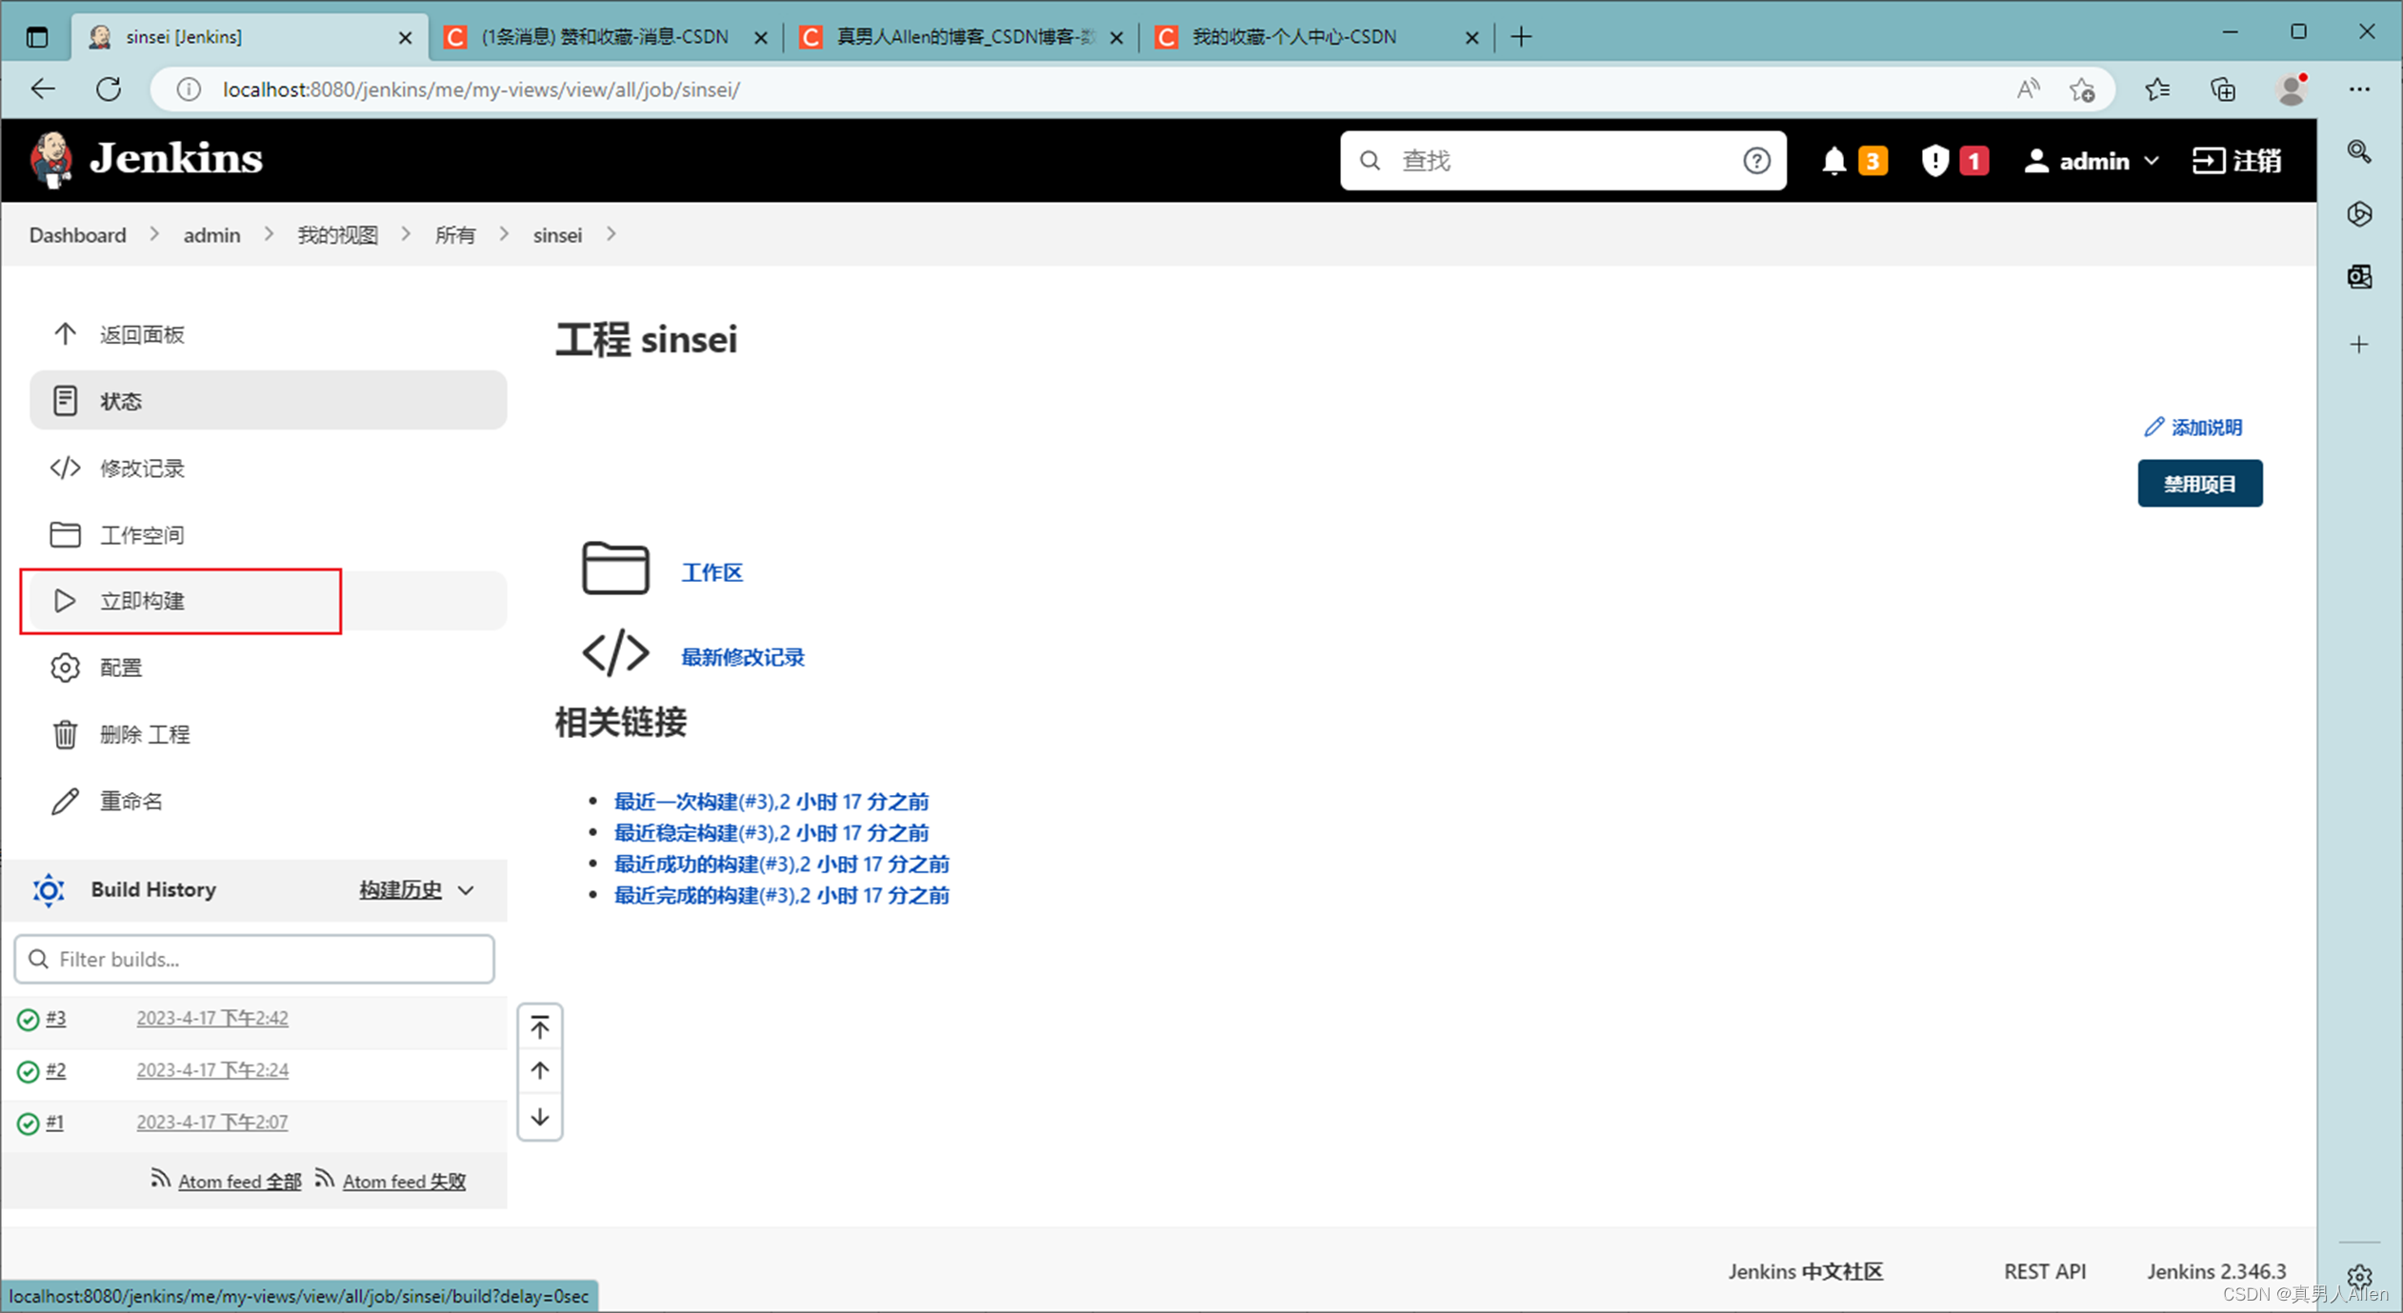Open the 最新修改记录 latest changes link

coord(742,656)
